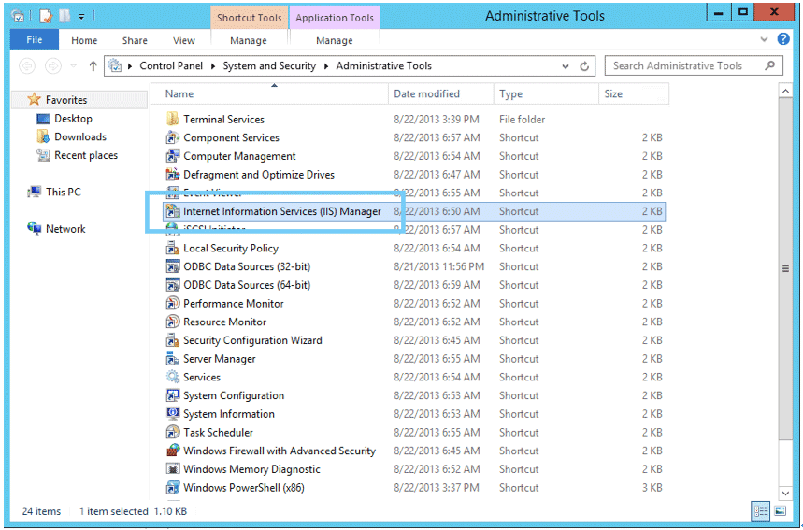Click the Component Services shortcut icon
Image resolution: width=803 pixels, height=530 pixels.
pyautogui.click(x=173, y=137)
